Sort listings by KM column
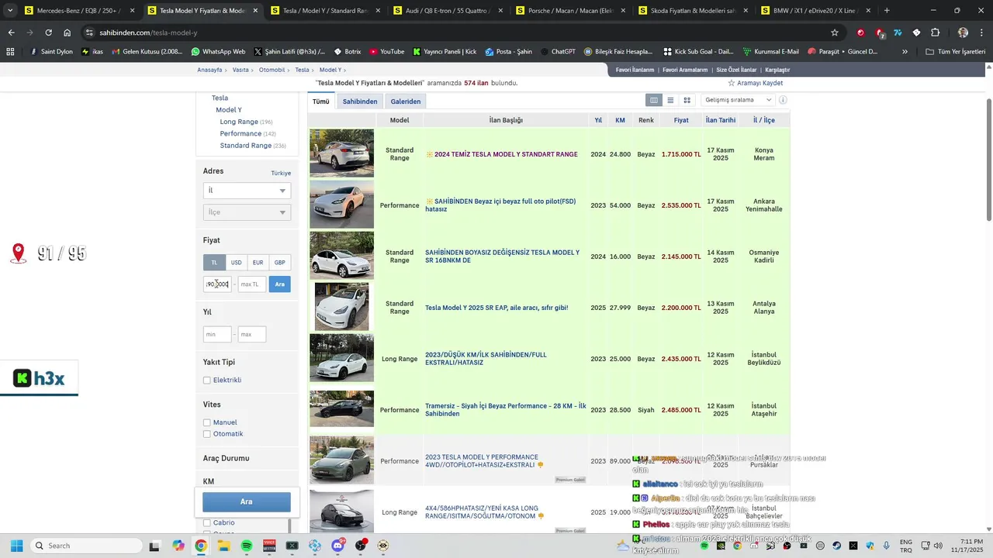The width and height of the screenshot is (993, 558). [620, 120]
